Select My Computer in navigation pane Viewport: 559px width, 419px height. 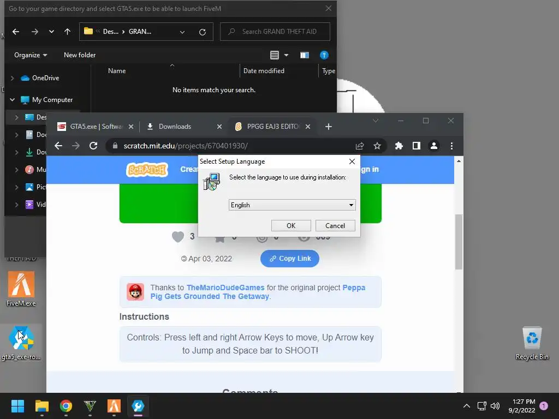(x=47, y=100)
